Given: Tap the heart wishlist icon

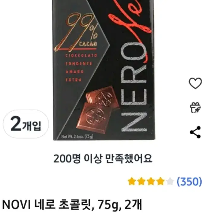Looking at the screenshot, I should [x=195, y=83].
